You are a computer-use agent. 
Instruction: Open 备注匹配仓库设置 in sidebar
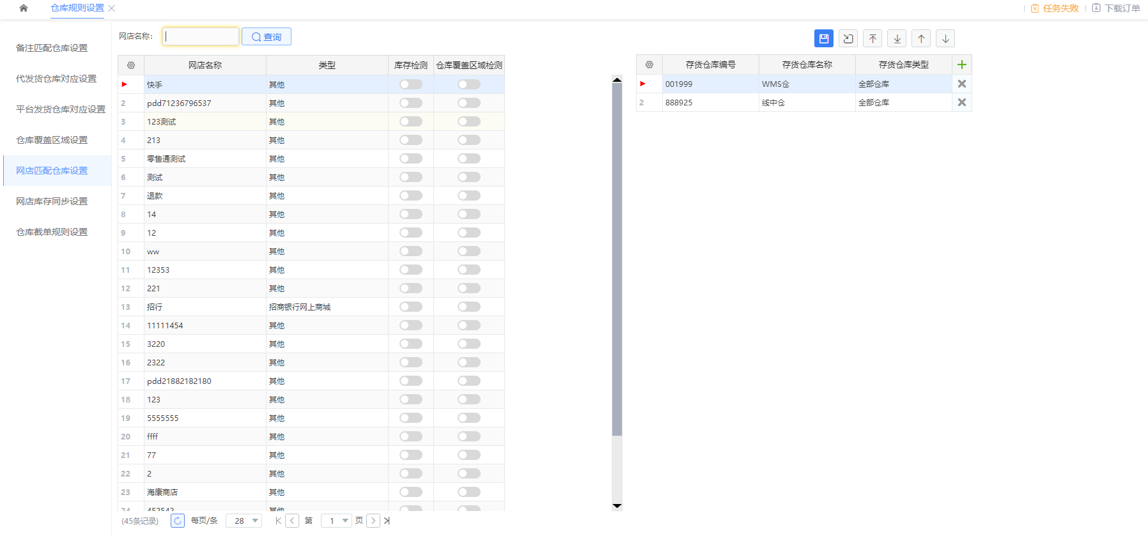pyautogui.click(x=52, y=48)
